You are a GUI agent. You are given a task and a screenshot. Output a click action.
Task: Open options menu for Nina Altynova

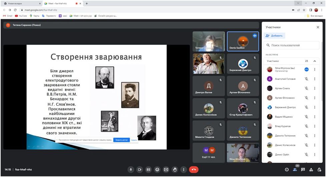click(x=315, y=70)
